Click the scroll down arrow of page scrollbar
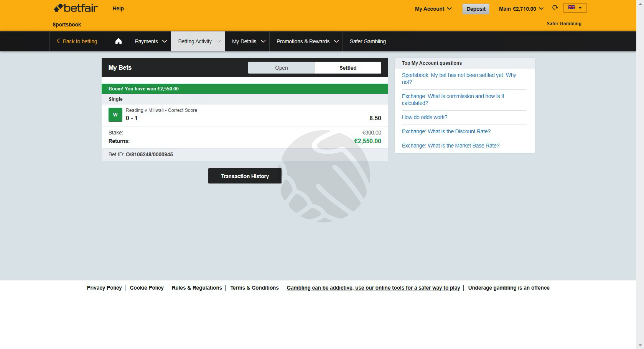 [x=640, y=346]
